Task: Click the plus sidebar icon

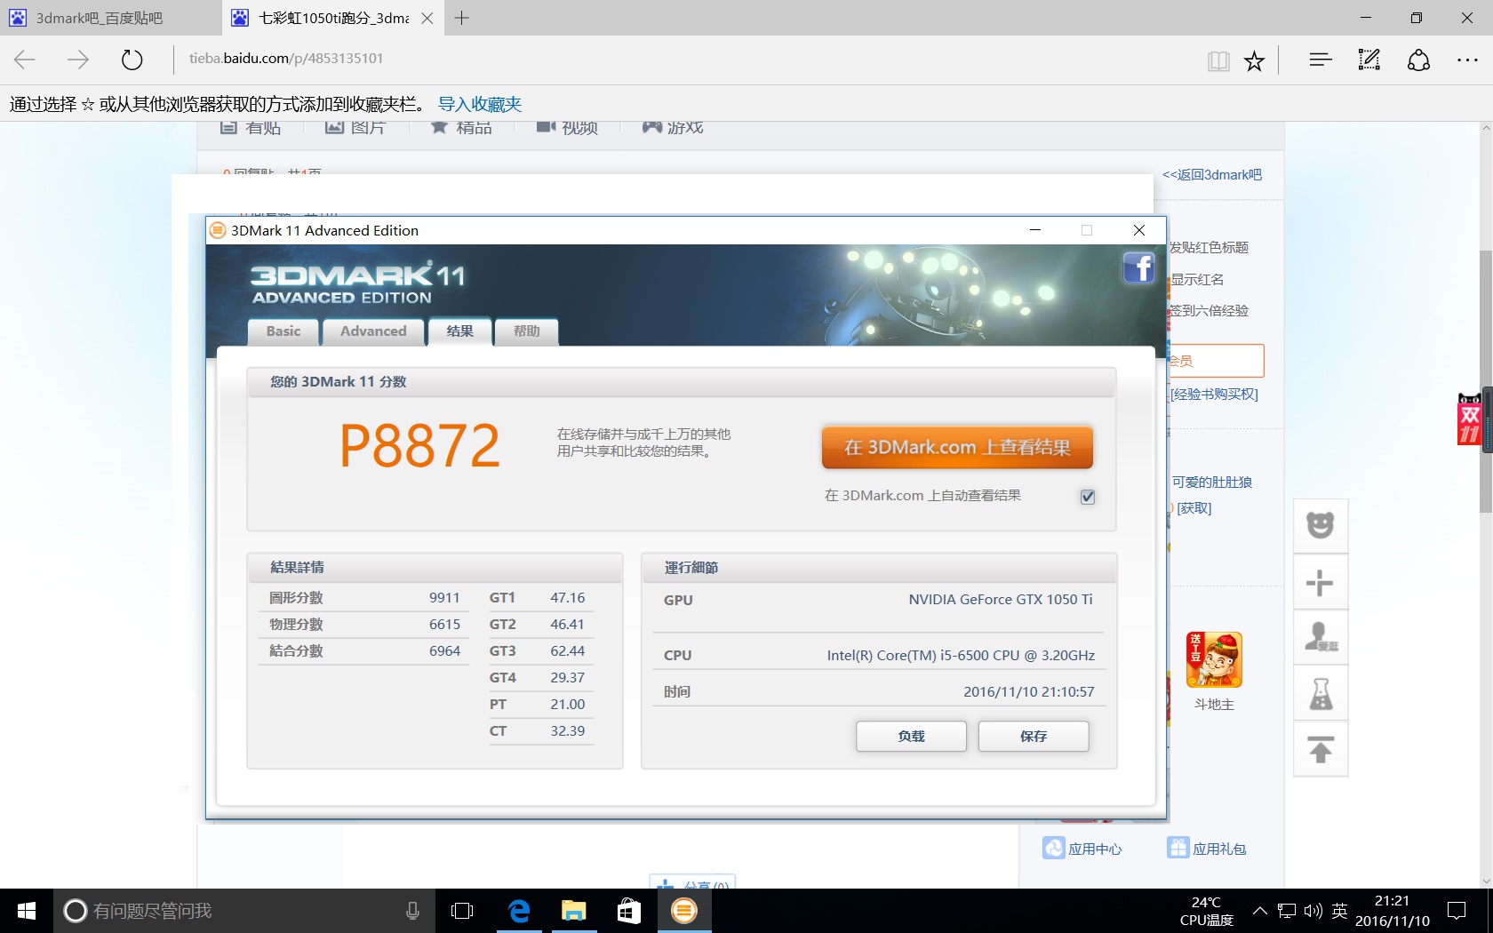Action: pos(1321,582)
